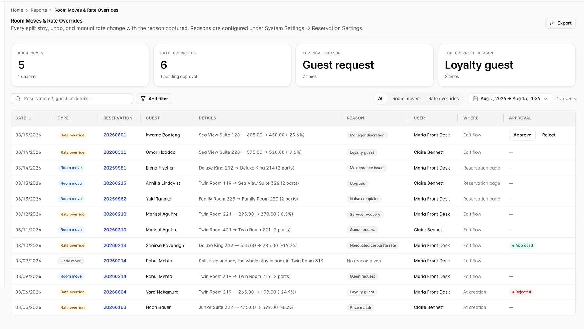Click the Noise complaint reason tag
The height and width of the screenshot is (329, 584).
(x=364, y=199)
